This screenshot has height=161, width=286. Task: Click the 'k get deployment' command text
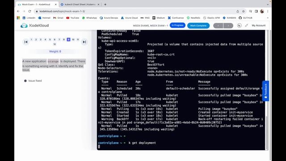[142, 143]
